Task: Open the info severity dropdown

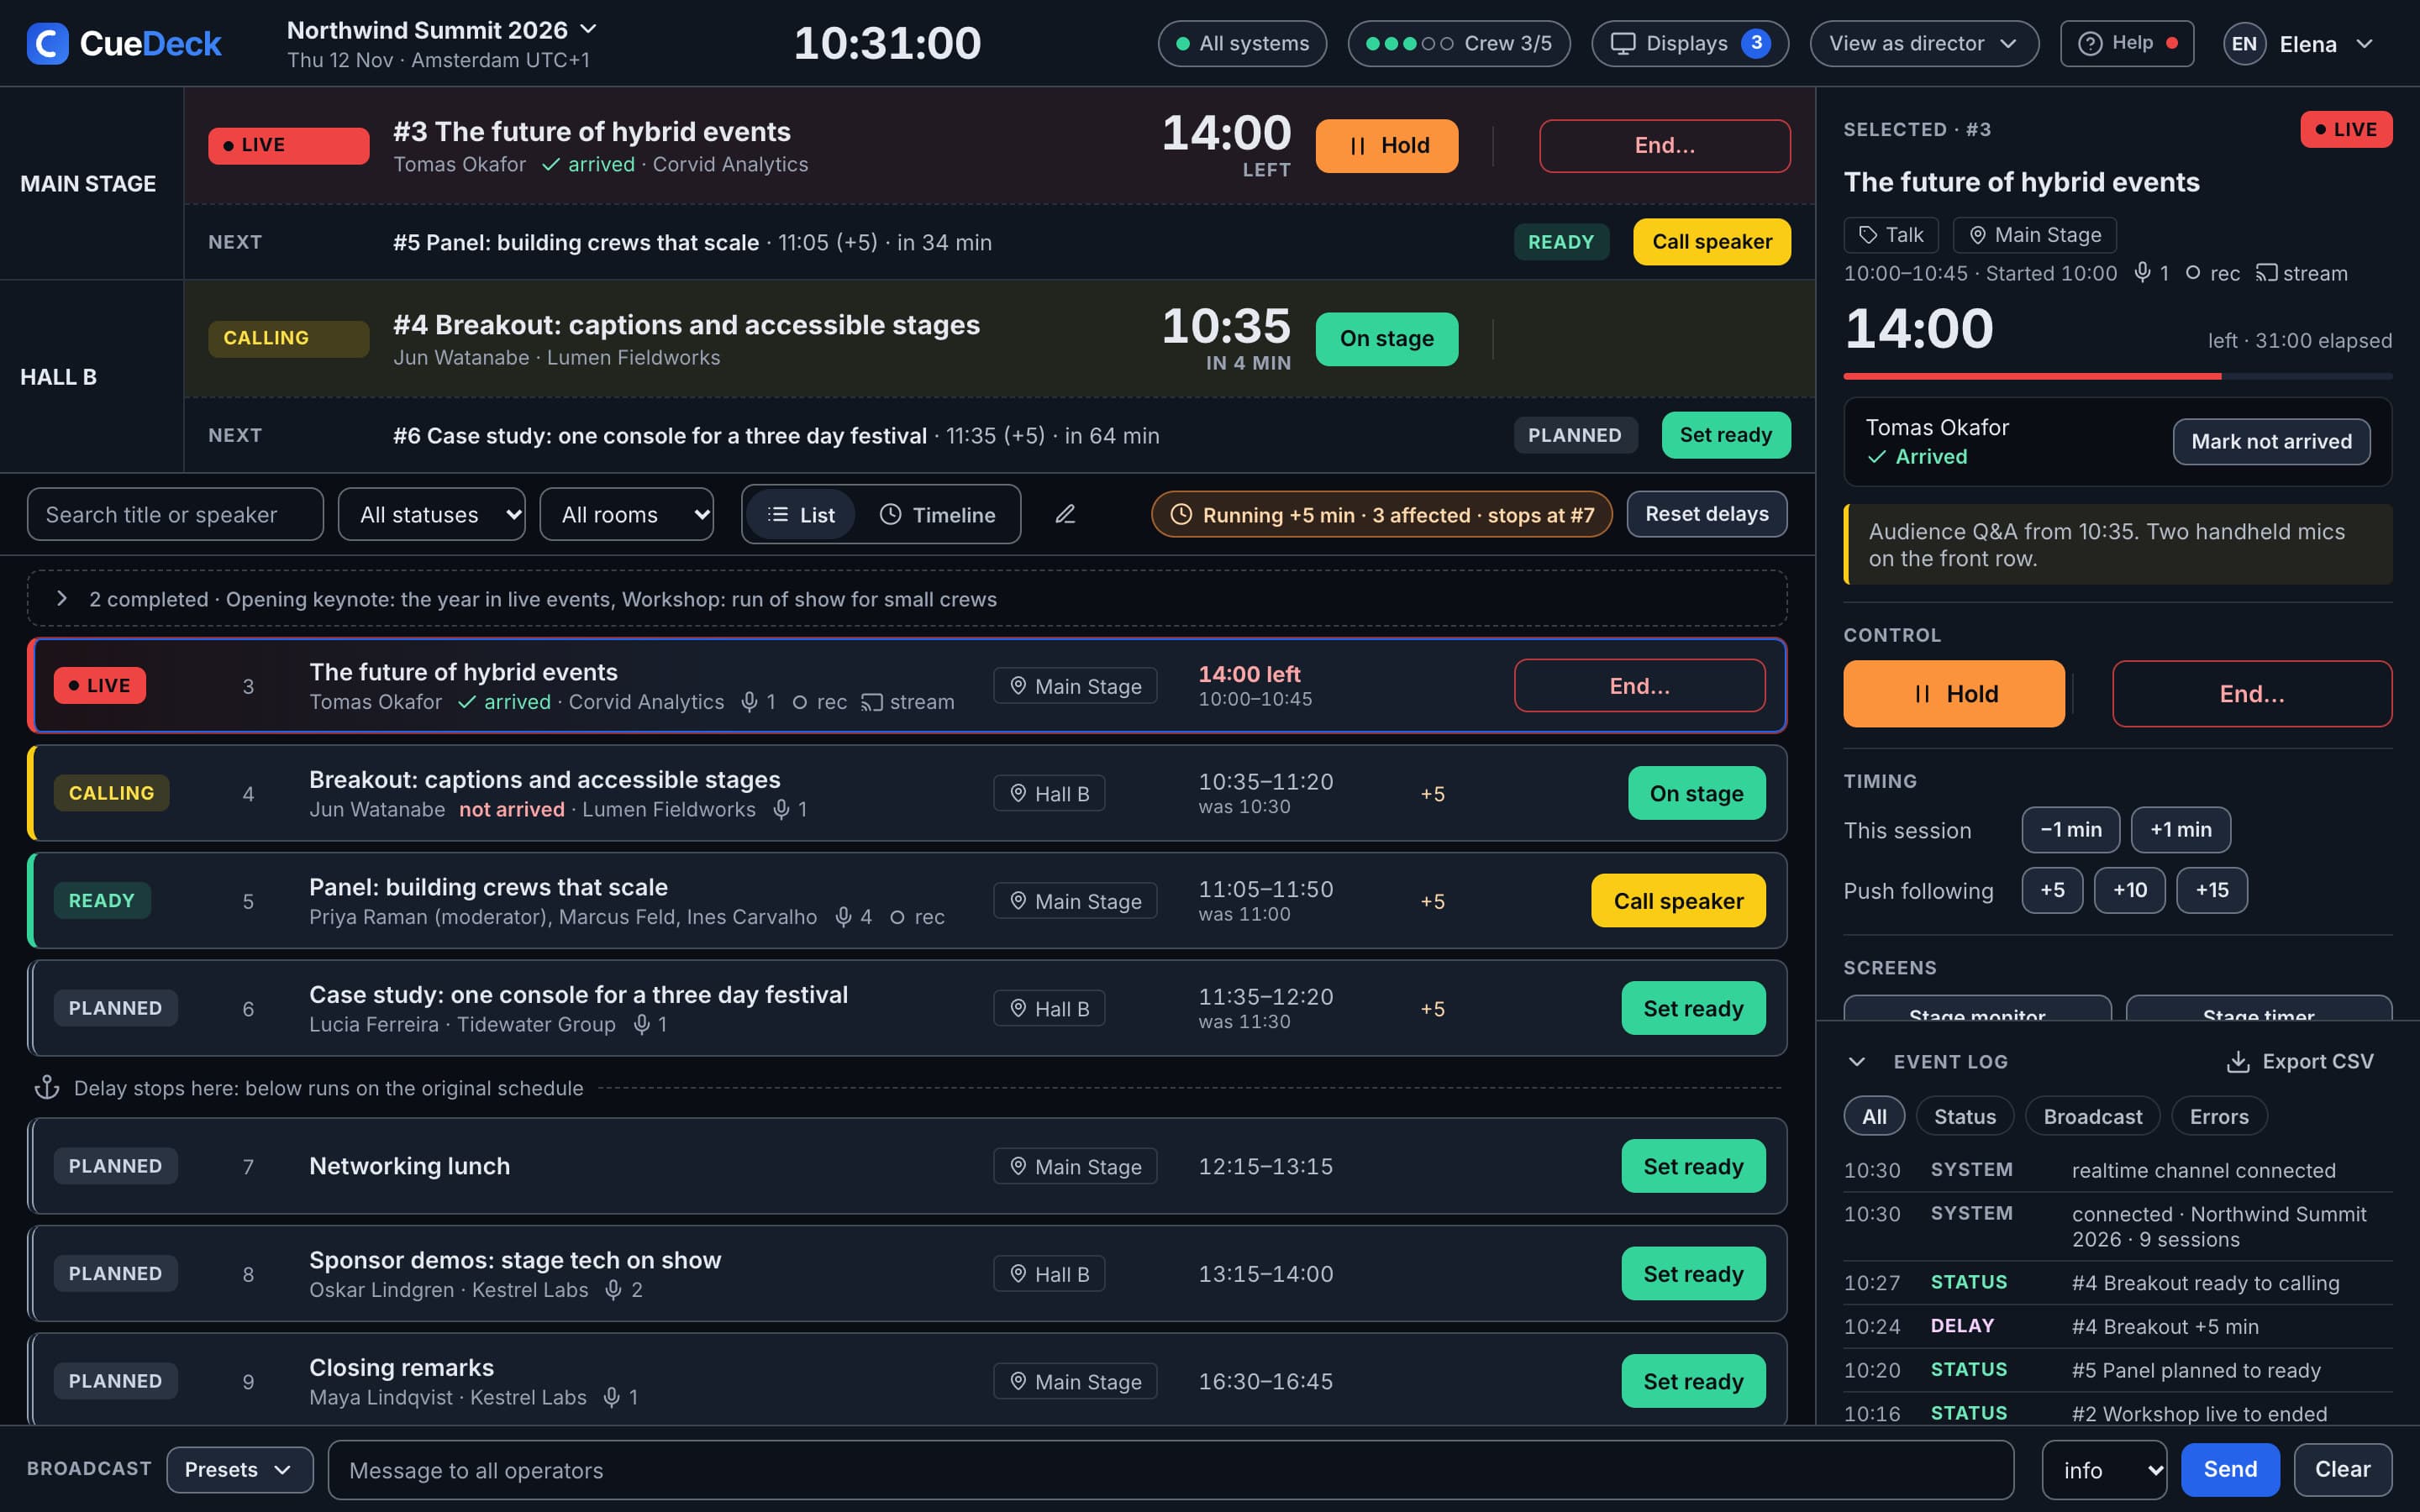Action: (x=2103, y=1470)
